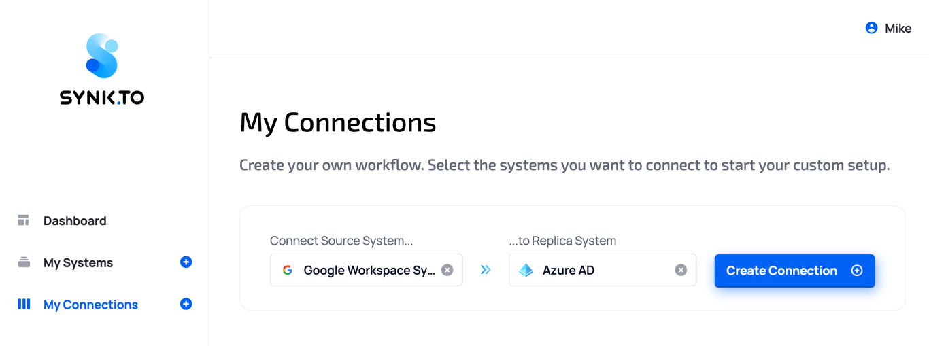
Task: Click the Azure AD pyramid icon
Action: point(526,270)
